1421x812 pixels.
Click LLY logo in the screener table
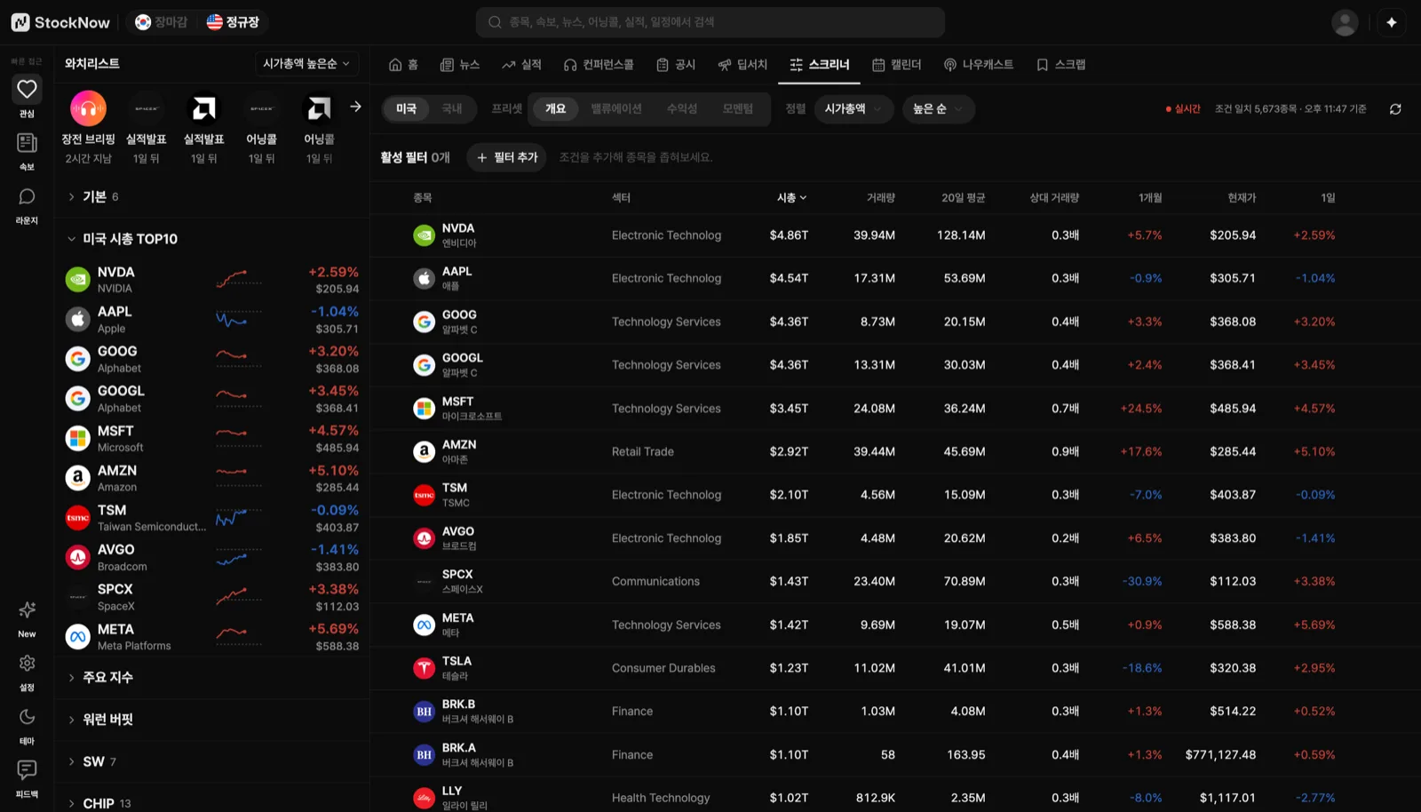click(x=424, y=798)
